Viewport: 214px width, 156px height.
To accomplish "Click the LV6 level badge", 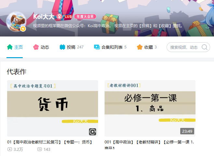I will point(68,17).
